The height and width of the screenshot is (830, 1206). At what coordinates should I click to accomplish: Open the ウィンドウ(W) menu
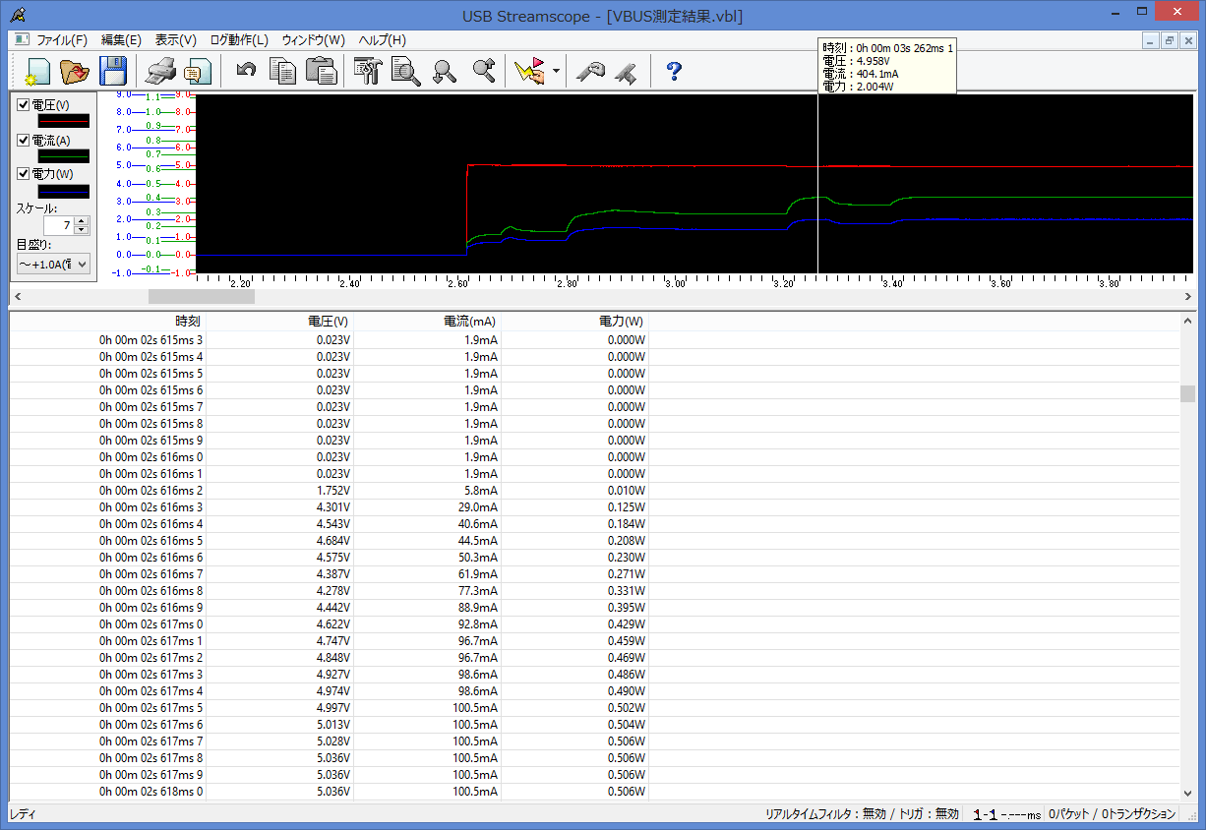pos(313,40)
